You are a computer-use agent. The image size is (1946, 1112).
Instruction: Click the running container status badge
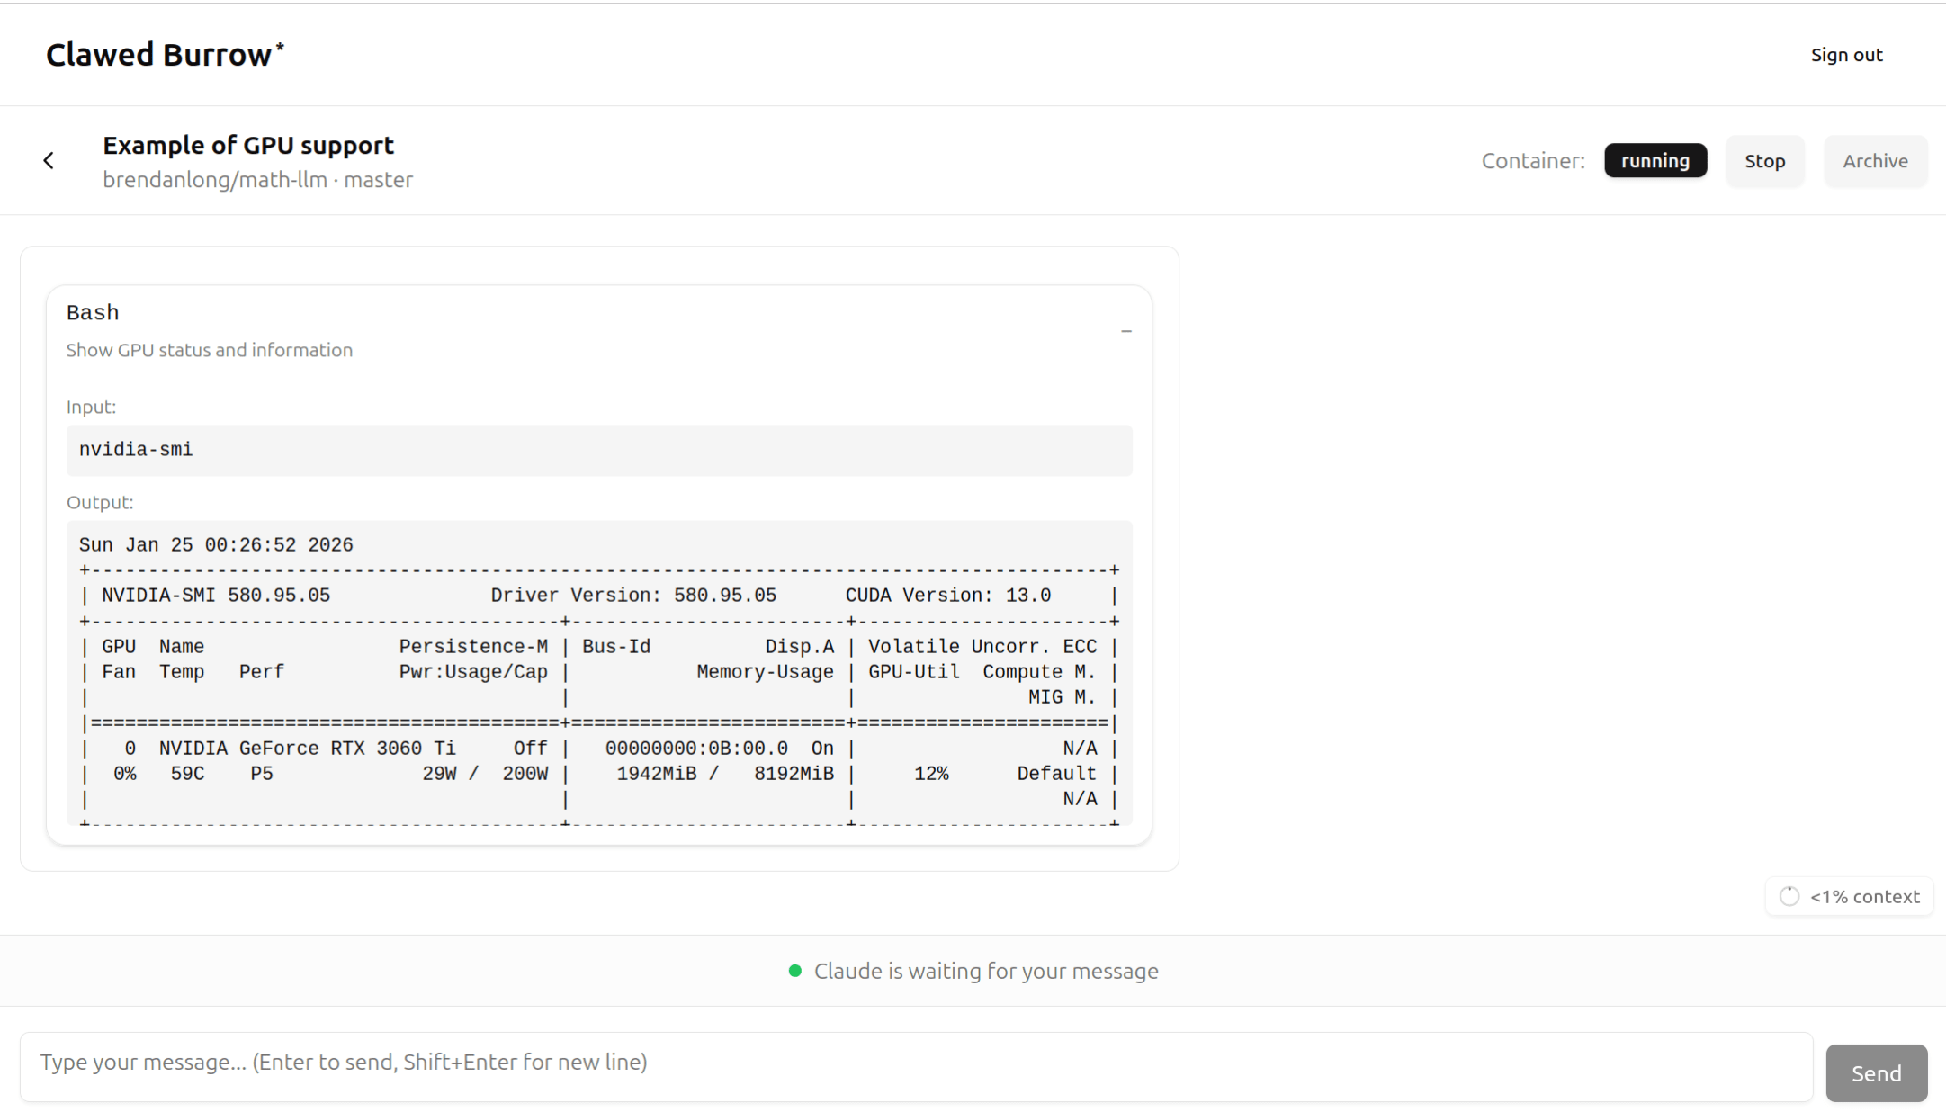pyautogui.click(x=1655, y=161)
